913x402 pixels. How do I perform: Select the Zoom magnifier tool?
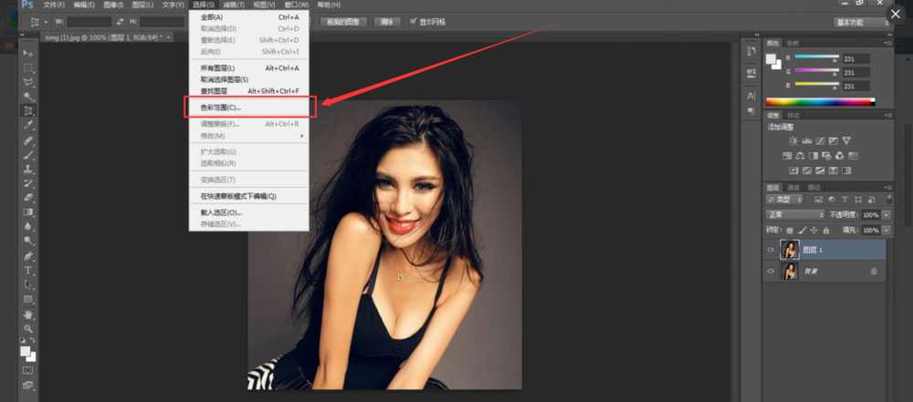28,328
